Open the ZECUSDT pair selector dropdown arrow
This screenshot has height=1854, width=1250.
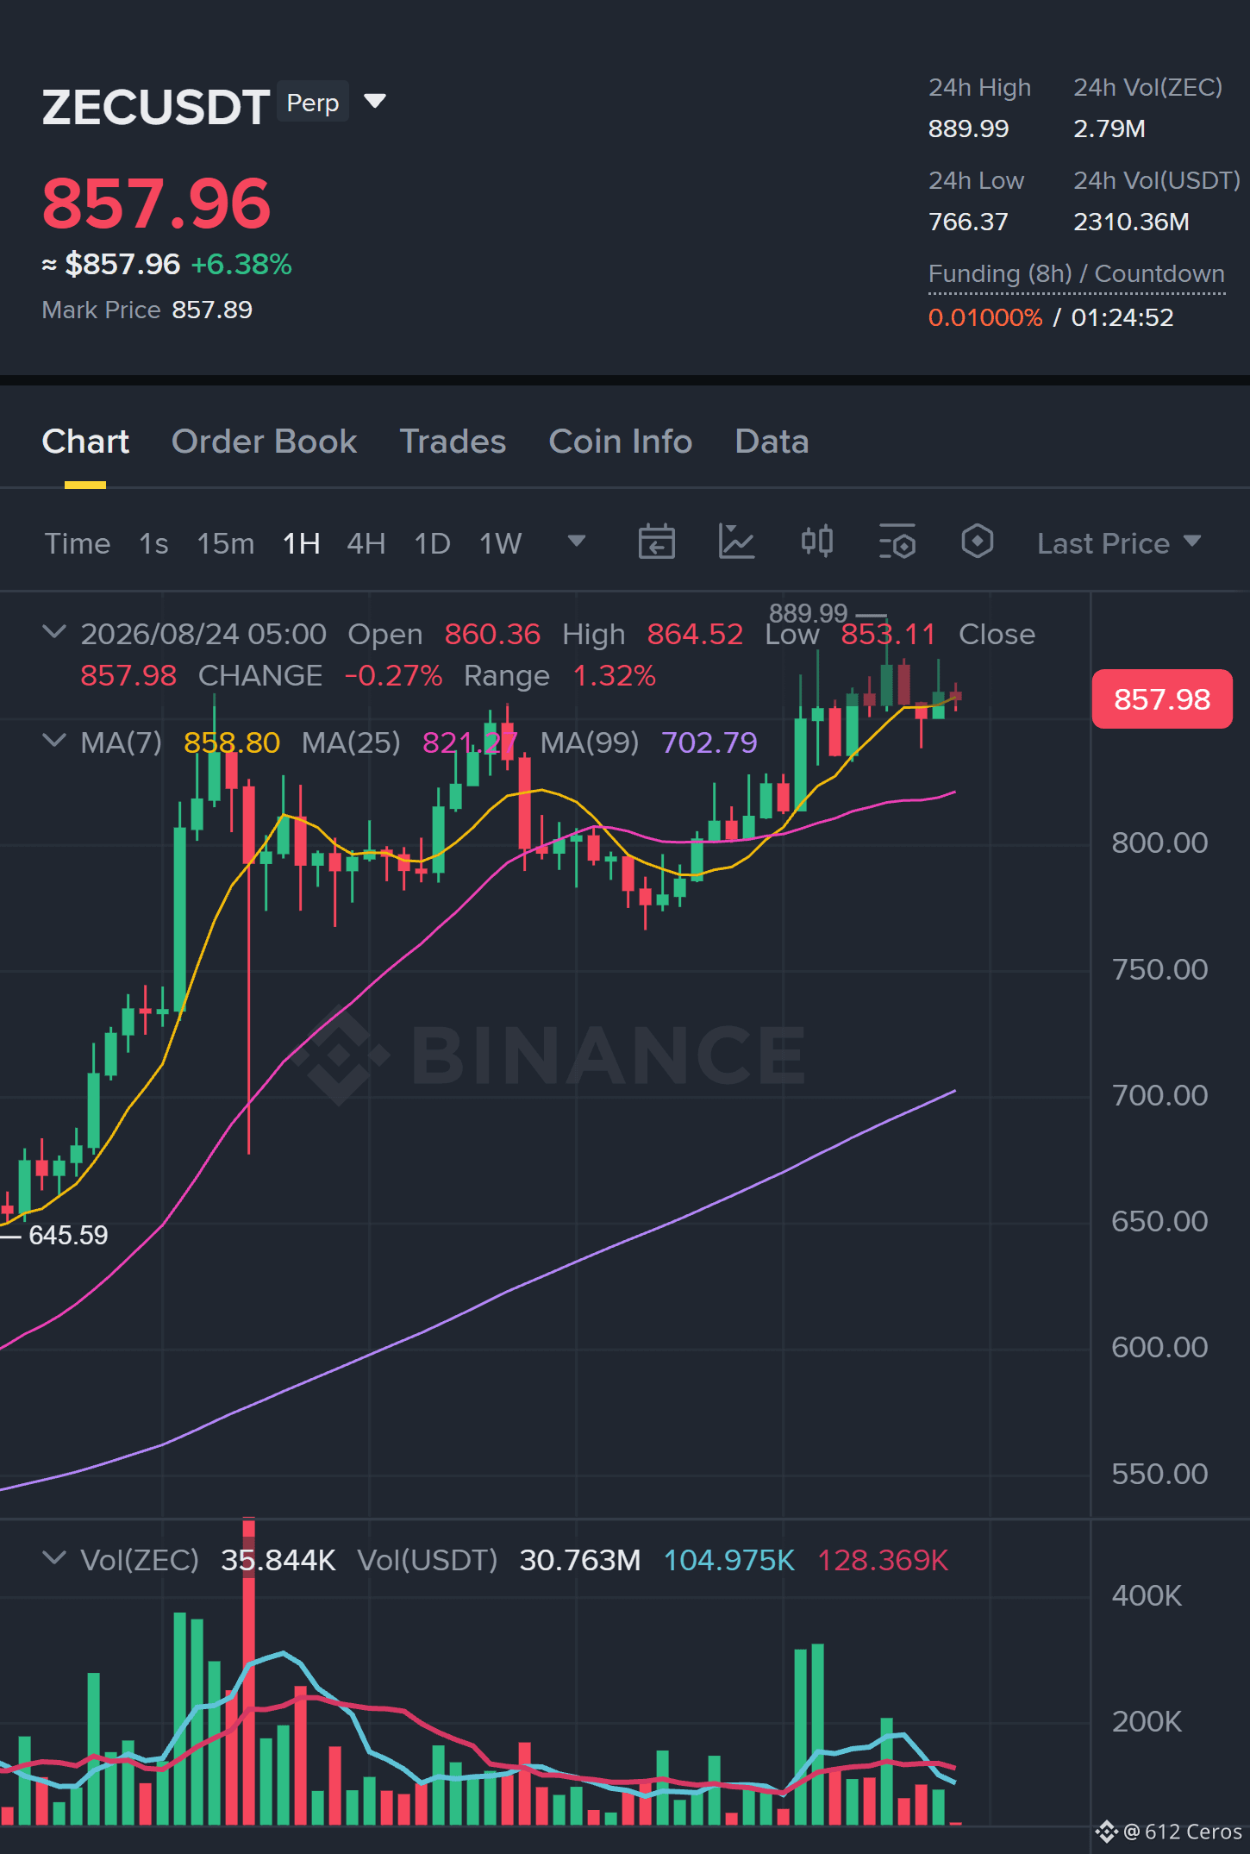(375, 102)
